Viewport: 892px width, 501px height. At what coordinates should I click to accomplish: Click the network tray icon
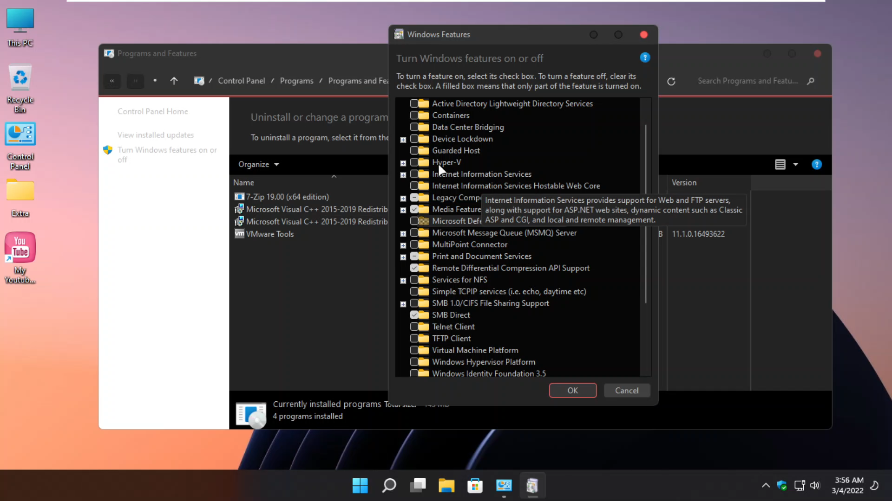pos(799,486)
